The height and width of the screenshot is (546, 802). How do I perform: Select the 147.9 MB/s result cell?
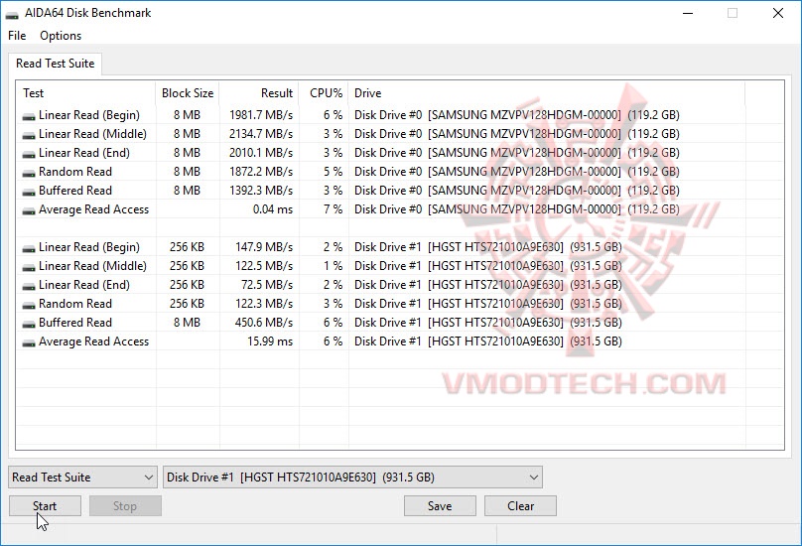pos(264,246)
